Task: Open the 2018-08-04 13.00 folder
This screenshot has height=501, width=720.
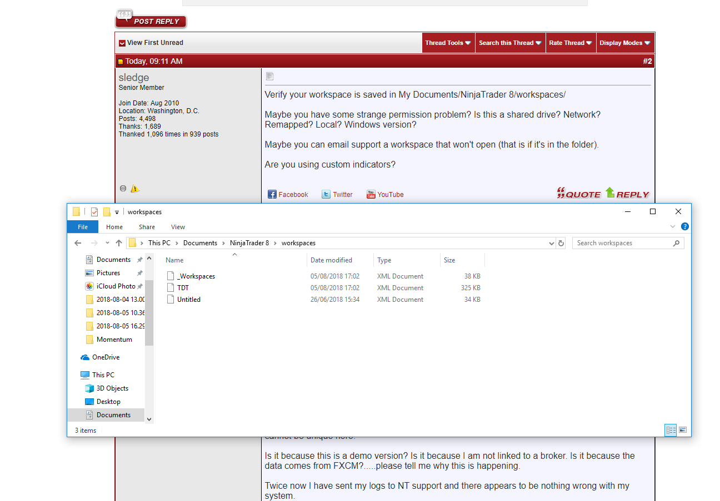Action: tap(116, 300)
